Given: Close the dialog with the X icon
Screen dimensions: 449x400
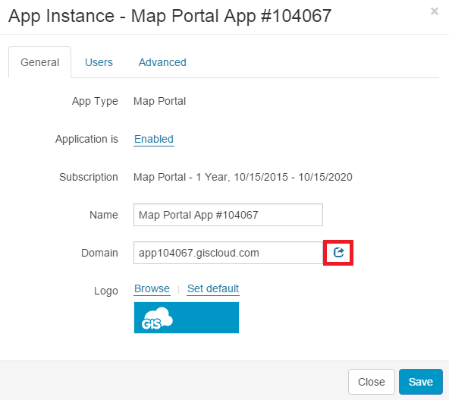Looking at the screenshot, I should [435, 11].
